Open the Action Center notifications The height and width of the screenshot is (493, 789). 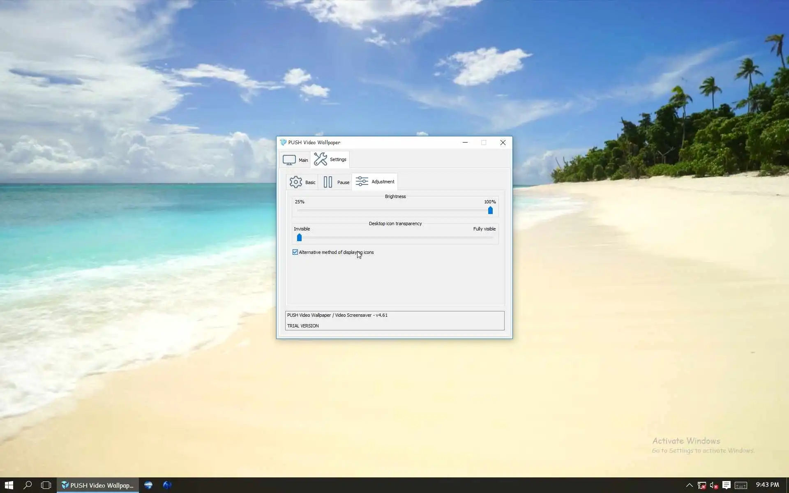[x=727, y=485]
